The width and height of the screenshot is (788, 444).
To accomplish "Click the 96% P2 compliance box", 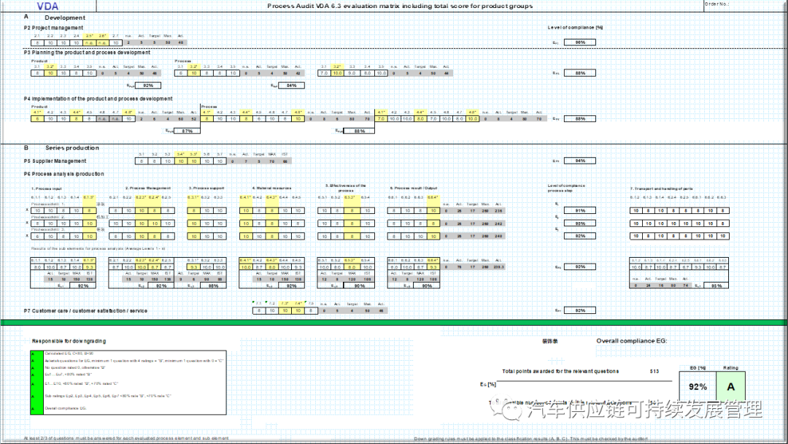I will [x=580, y=42].
